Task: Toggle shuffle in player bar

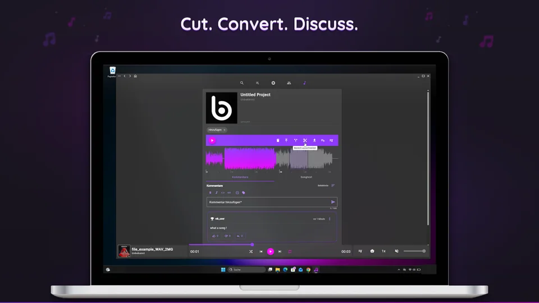Action: (x=251, y=251)
